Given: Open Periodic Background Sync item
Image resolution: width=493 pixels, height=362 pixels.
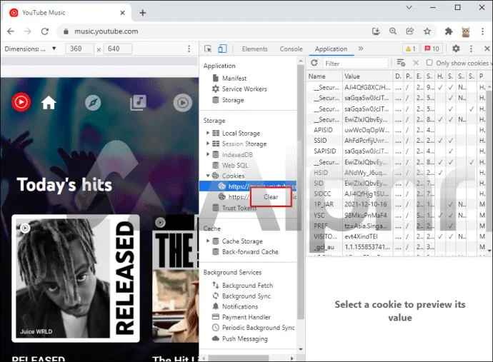Looking at the screenshot, I should pyautogui.click(x=258, y=328).
